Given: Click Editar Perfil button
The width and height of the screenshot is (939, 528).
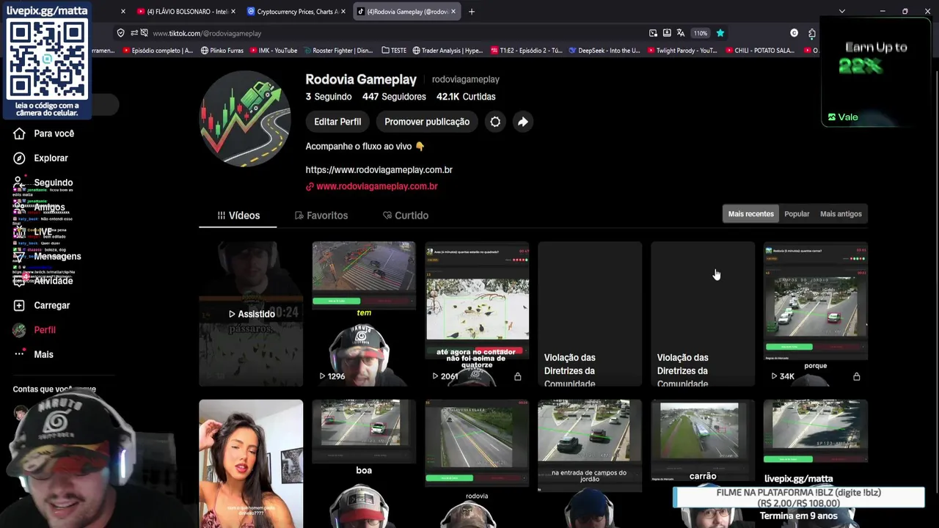Looking at the screenshot, I should 337,122.
